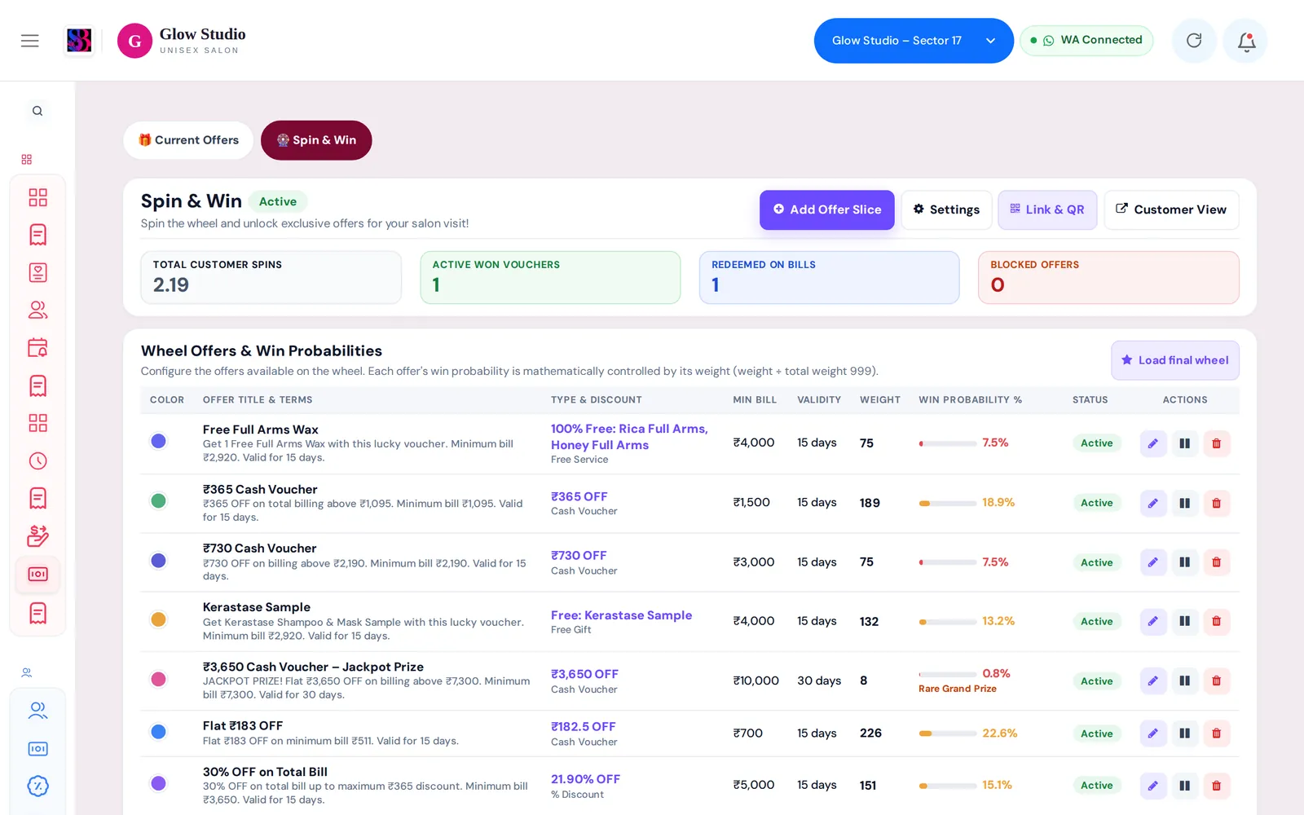Delete the Free Full Arms Wax offer
The height and width of the screenshot is (815, 1304).
1216,443
